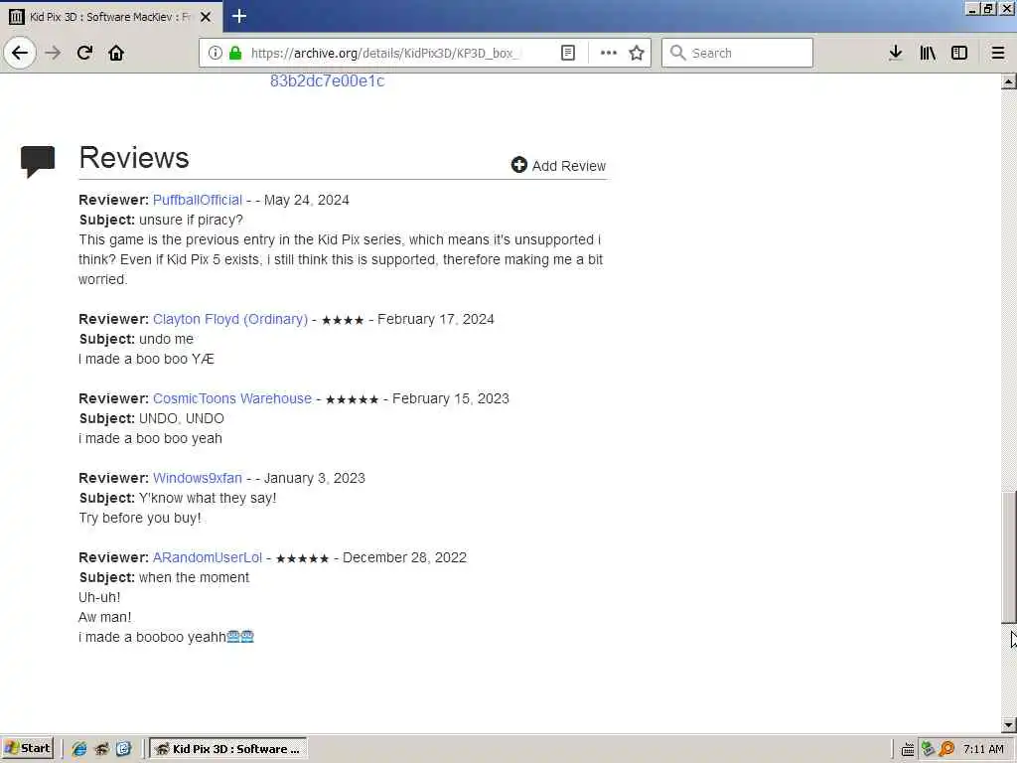Viewport: 1017px width, 763px height.
Task: Toggle reader view in address bar
Action: pos(567,53)
